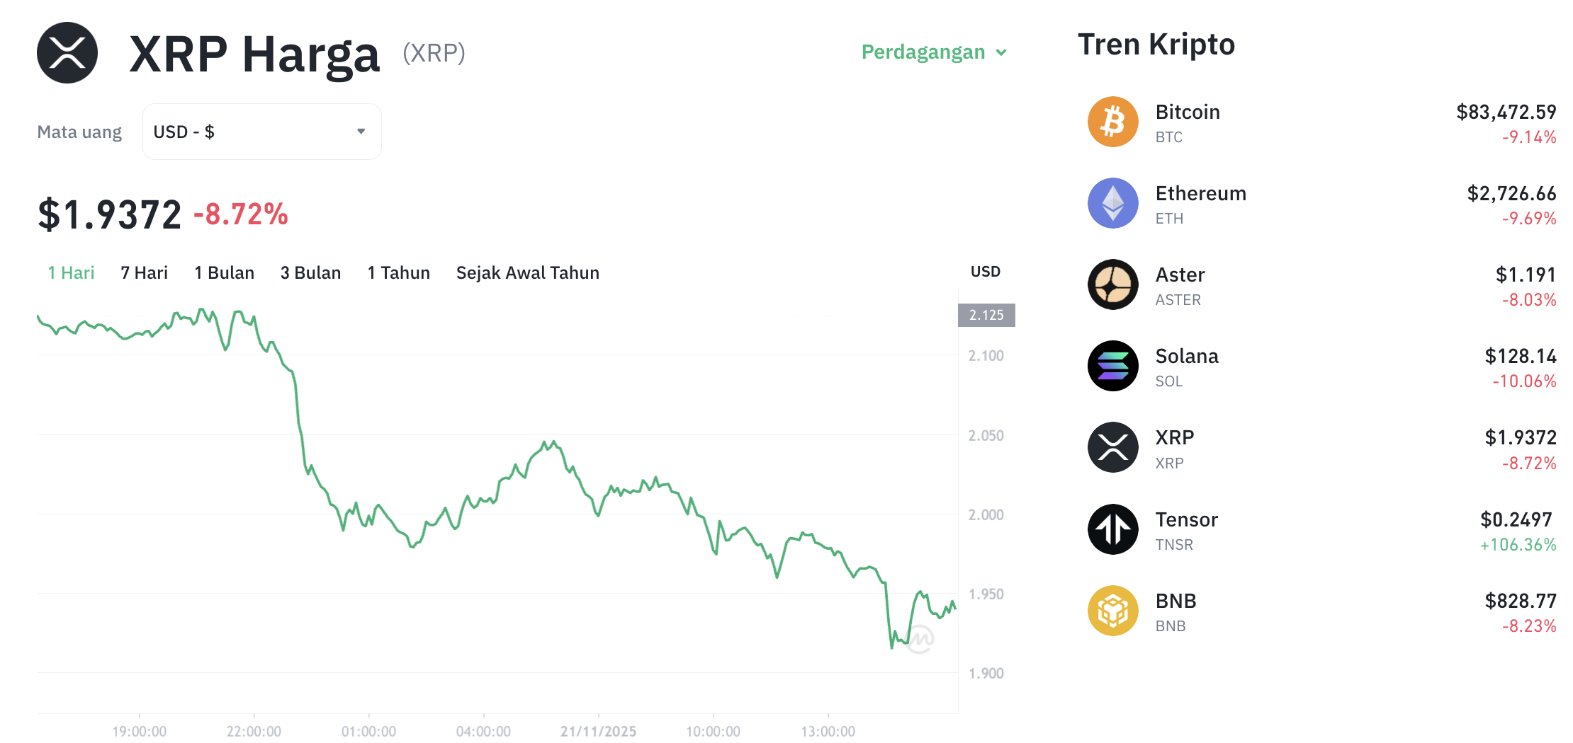Open the Sejak Awal Tahun view
Screen dimensions: 1573x743
click(x=527, y=272)
